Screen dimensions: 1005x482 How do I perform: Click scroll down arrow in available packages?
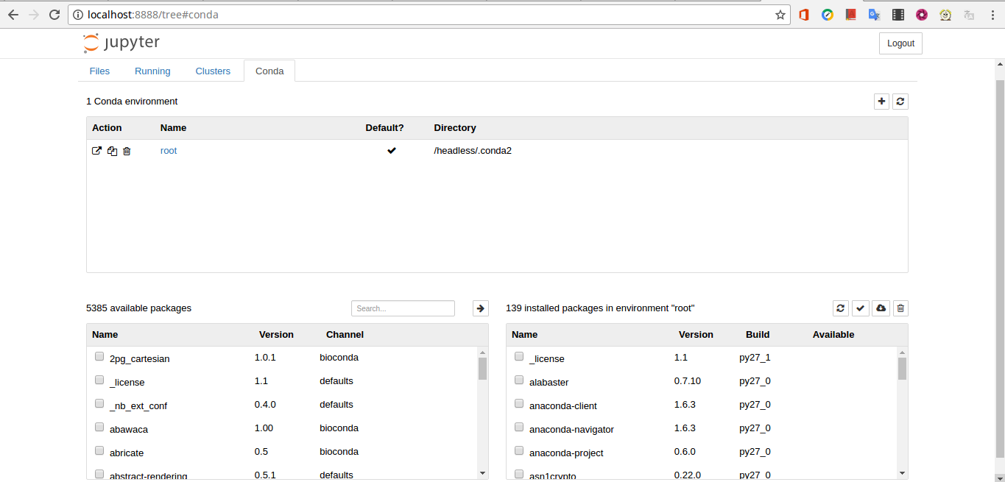[x=482, y=473]
